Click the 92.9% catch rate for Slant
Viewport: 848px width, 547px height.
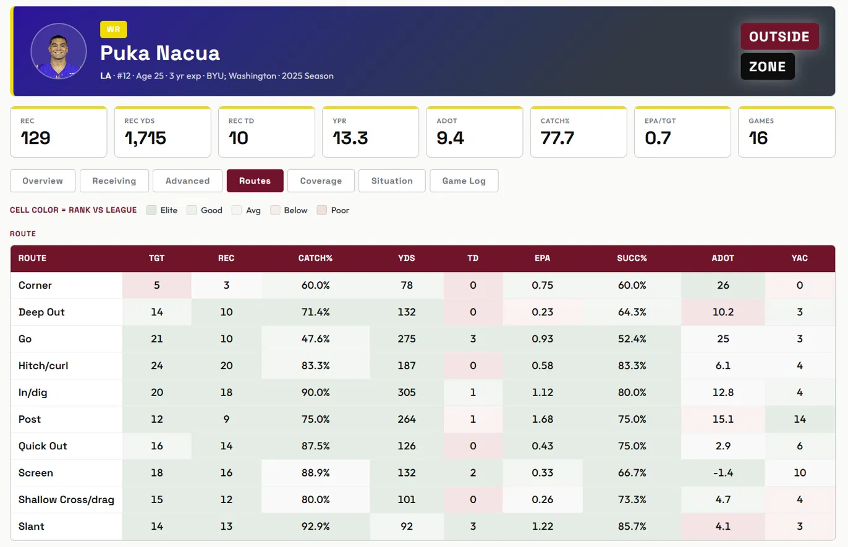click(x=316, y=527)
